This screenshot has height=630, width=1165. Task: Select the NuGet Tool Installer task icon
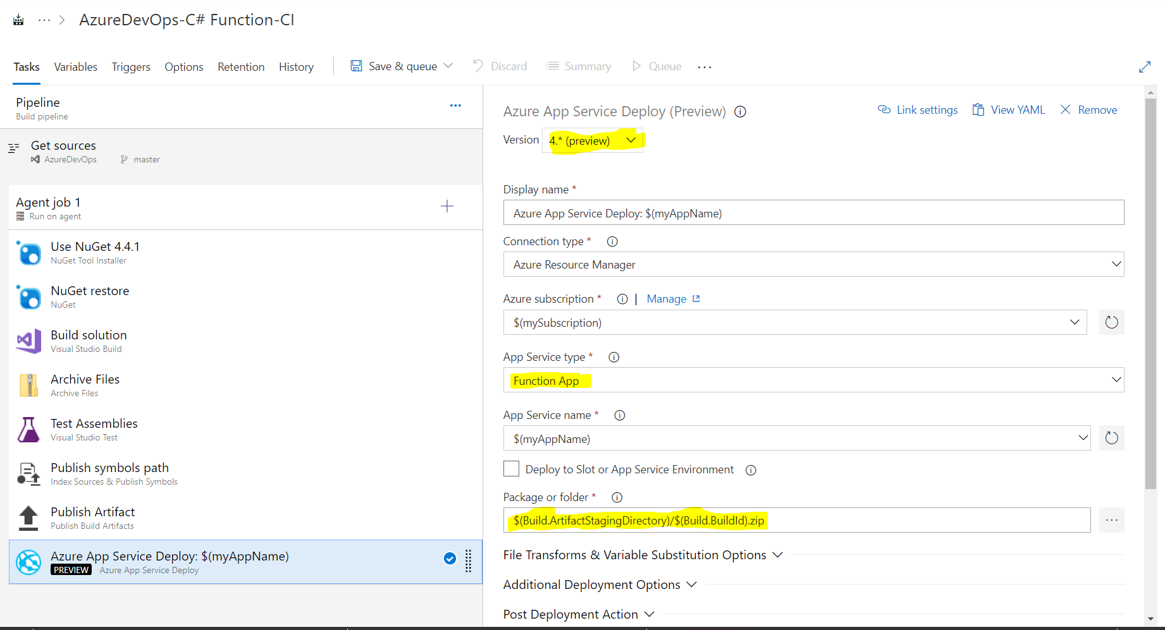(x=28, y=253)
